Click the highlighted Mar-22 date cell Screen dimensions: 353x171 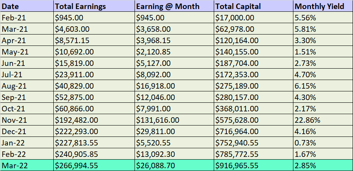click(26, 165)
